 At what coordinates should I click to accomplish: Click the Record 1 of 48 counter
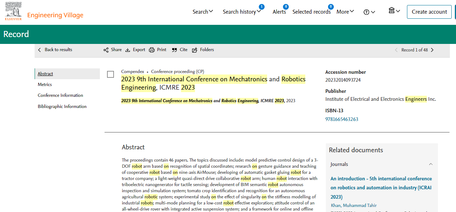[x=415, y=50]
